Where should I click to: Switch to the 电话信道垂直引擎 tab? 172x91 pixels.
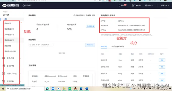pos(118,46)
